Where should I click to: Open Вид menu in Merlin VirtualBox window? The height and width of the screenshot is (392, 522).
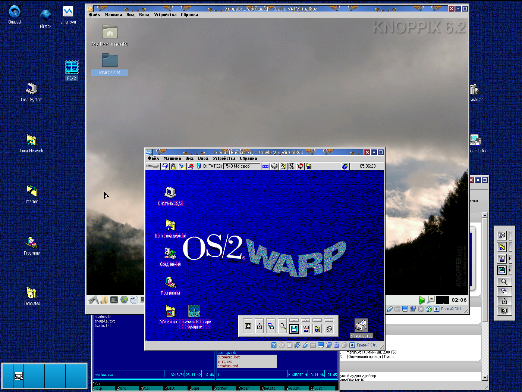coord(189,159)
